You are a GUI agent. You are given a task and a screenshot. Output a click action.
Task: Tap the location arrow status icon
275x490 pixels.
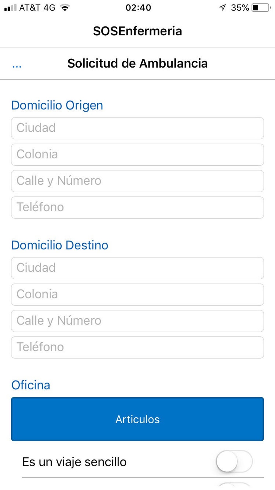click(222, 8)
